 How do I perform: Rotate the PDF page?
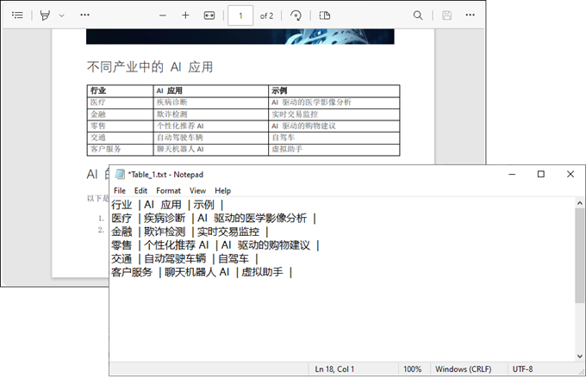click(x=296, y=15)
